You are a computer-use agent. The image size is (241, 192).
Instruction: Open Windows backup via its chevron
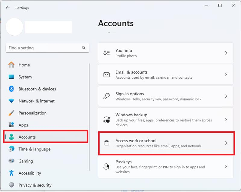226,120
